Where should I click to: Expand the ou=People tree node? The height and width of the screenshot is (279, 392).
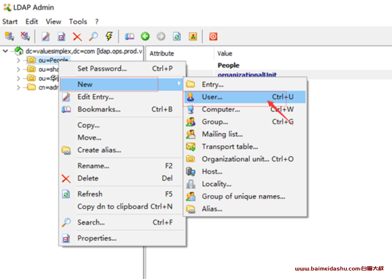[18, 60]
